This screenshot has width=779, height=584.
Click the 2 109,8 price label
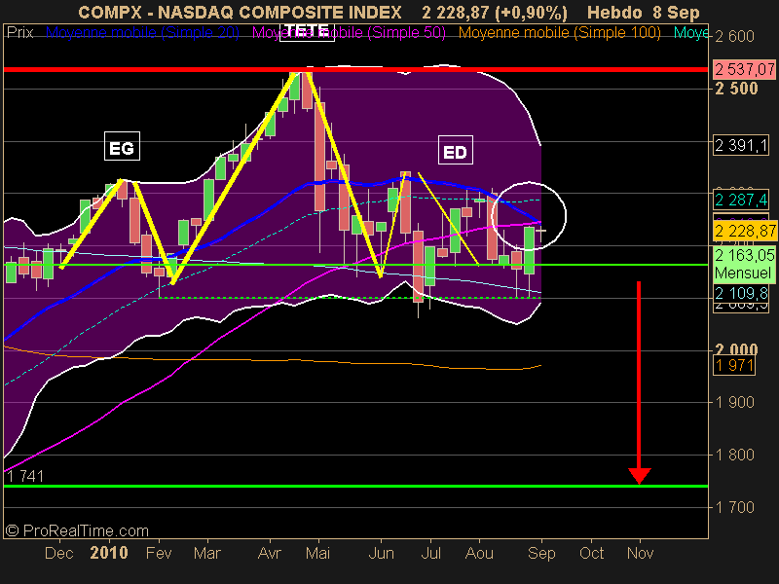tap(741, 293)
